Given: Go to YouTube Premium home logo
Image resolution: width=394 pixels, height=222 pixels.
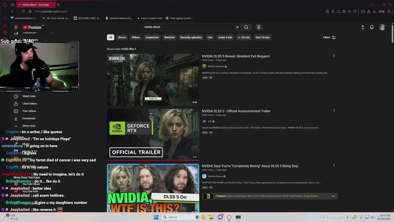Looking at the screenshot, I should point(32,27).
